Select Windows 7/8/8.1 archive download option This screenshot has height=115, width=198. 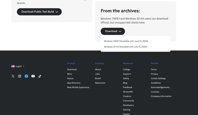pyautogui.click(x=126, y=41)
